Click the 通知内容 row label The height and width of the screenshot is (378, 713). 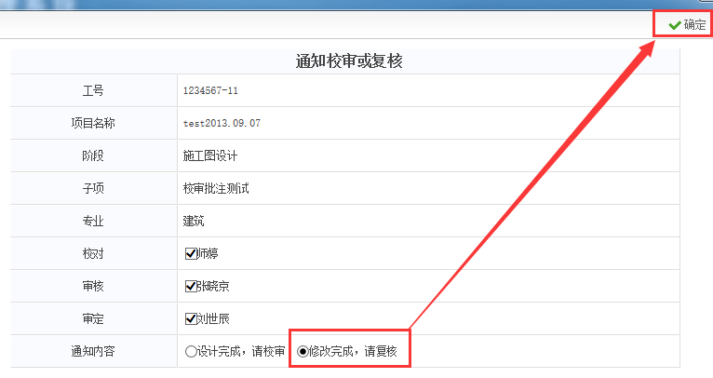93,352
